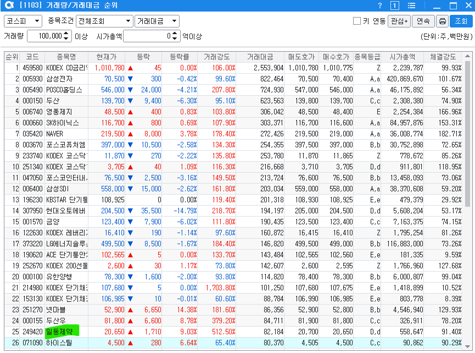Click the 1,703.80% 거래강도 value

(x=221, y=288)
